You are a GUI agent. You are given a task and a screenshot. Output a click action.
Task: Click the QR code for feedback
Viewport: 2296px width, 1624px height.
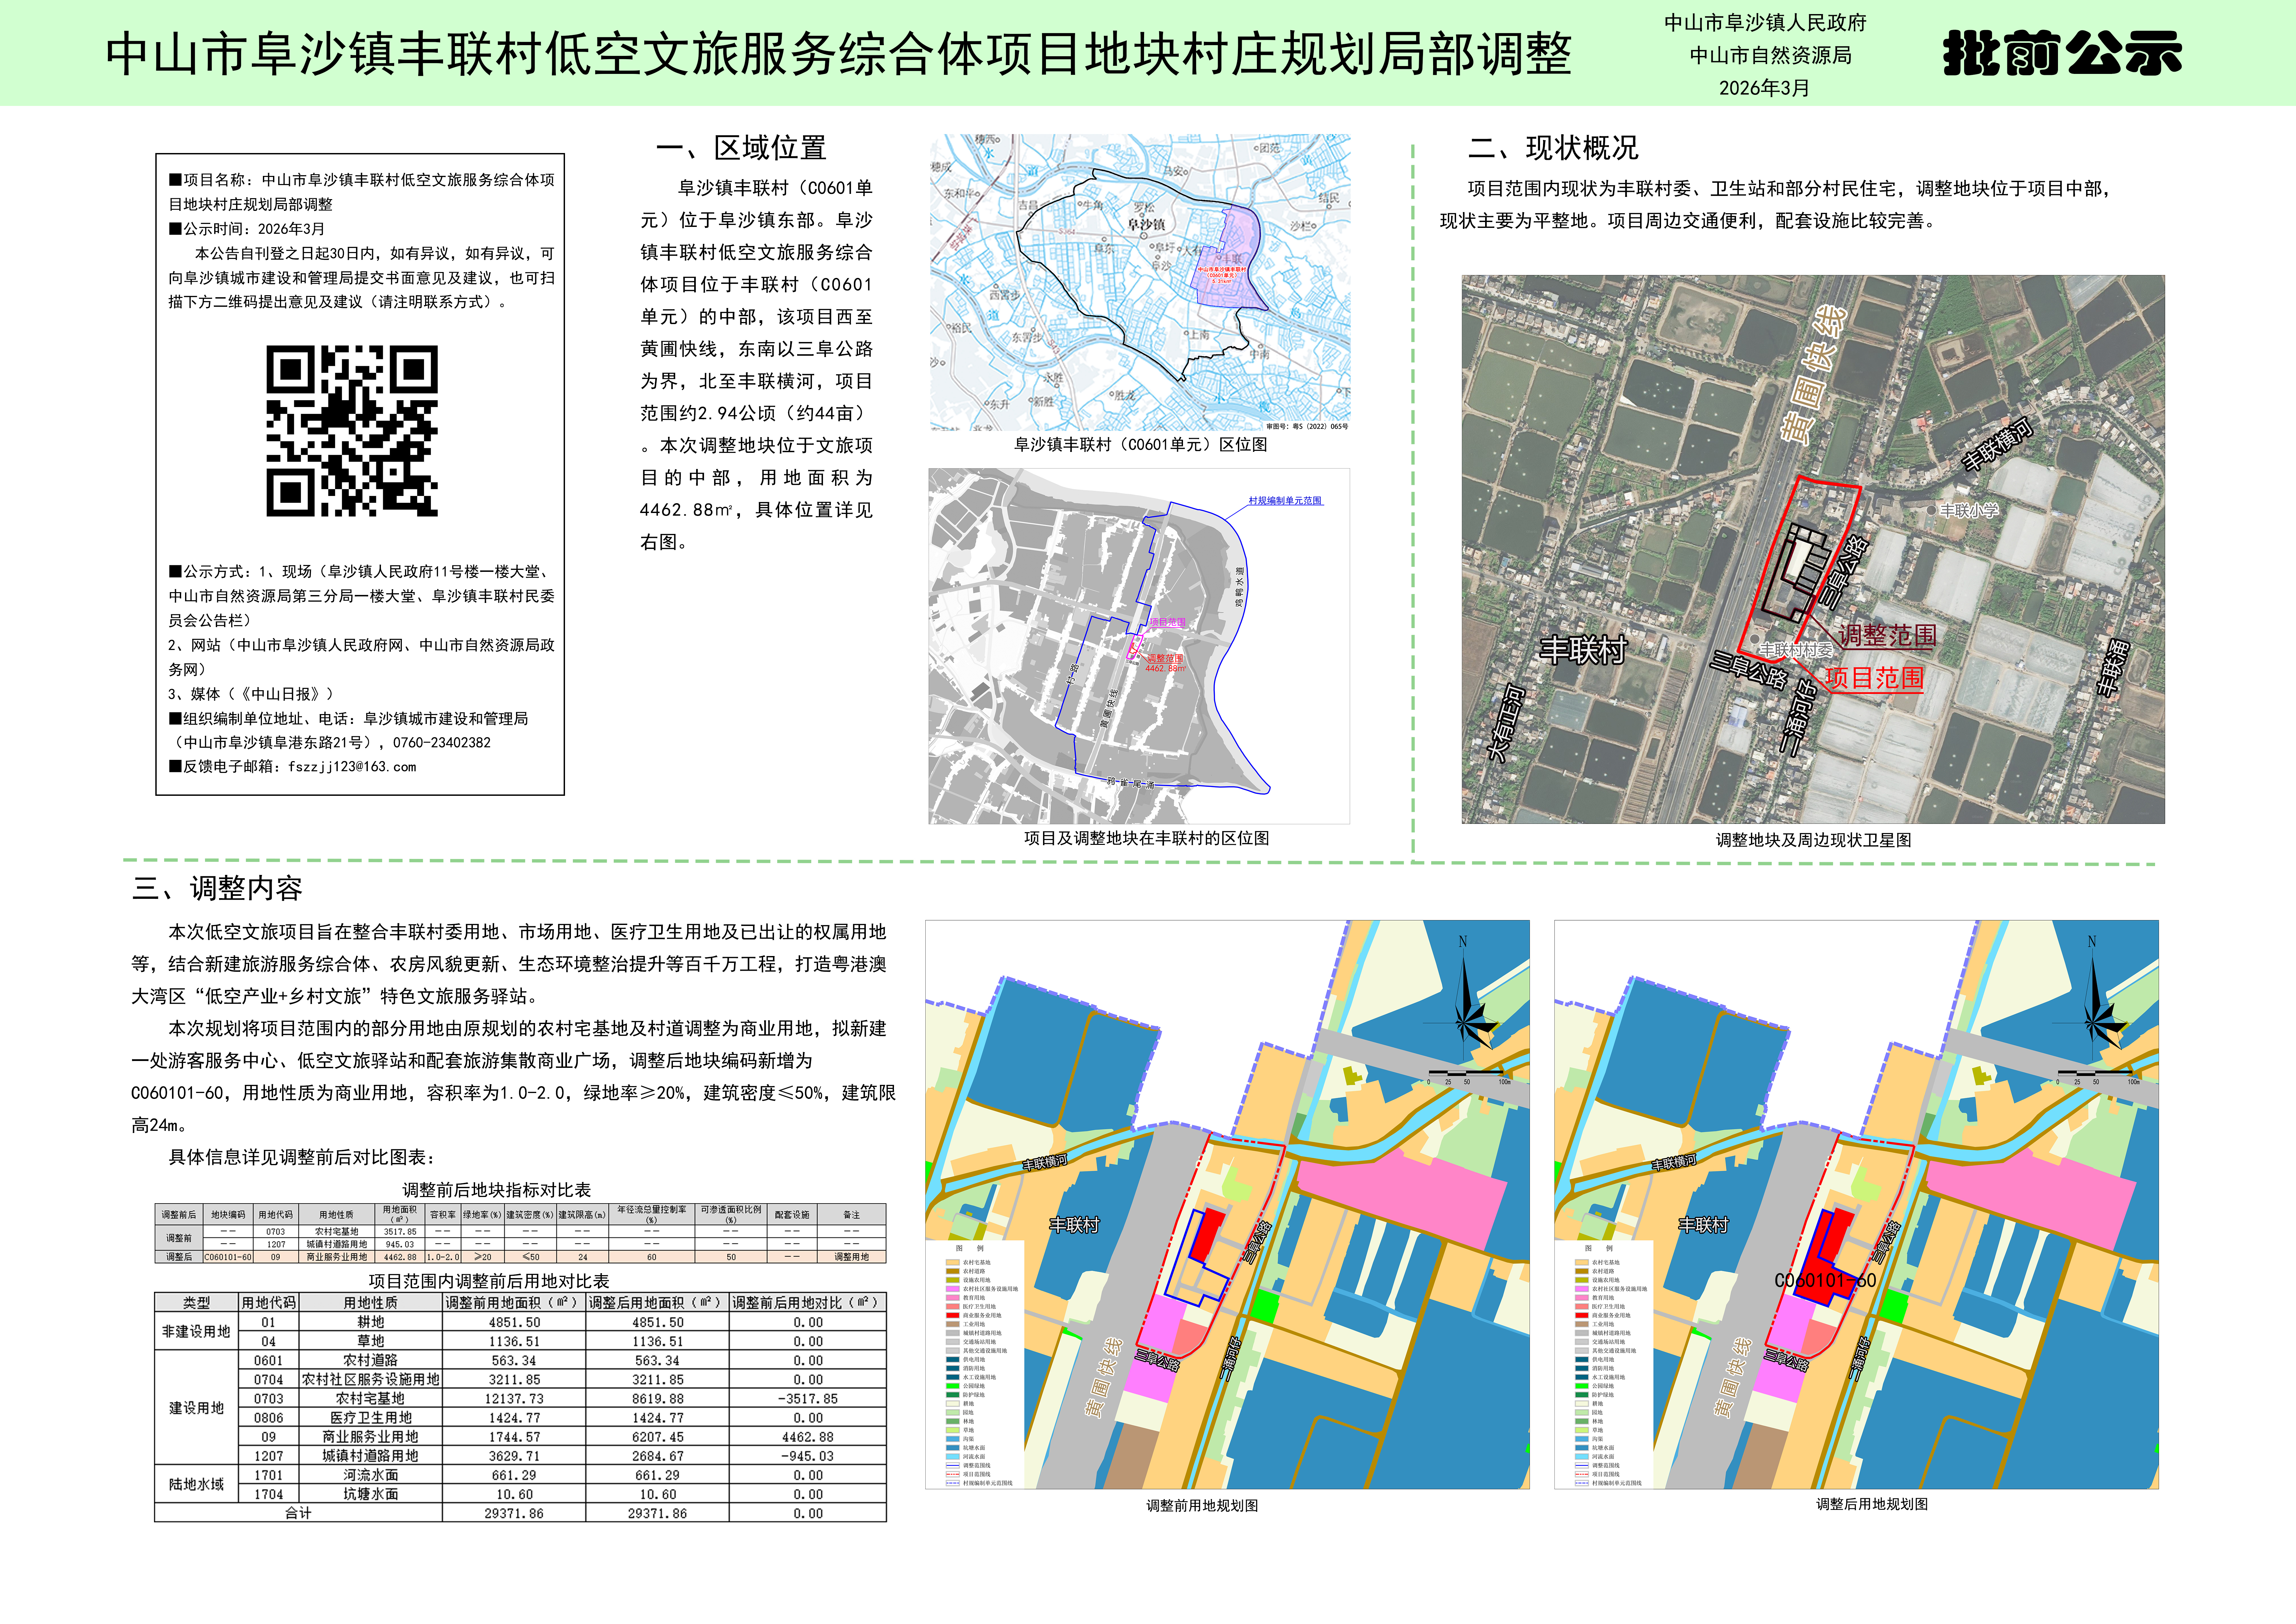(352, 431)
